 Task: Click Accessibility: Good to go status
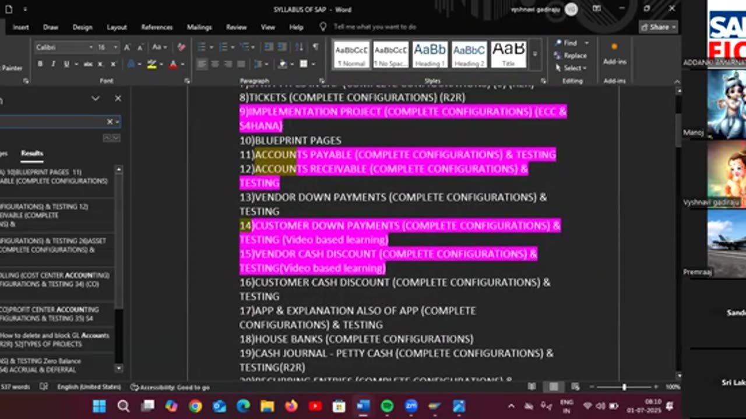point(170,387)
